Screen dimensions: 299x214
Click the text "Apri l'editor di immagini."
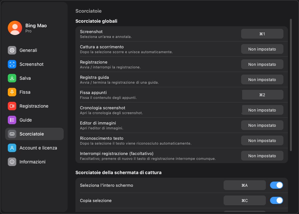point(101,128)
